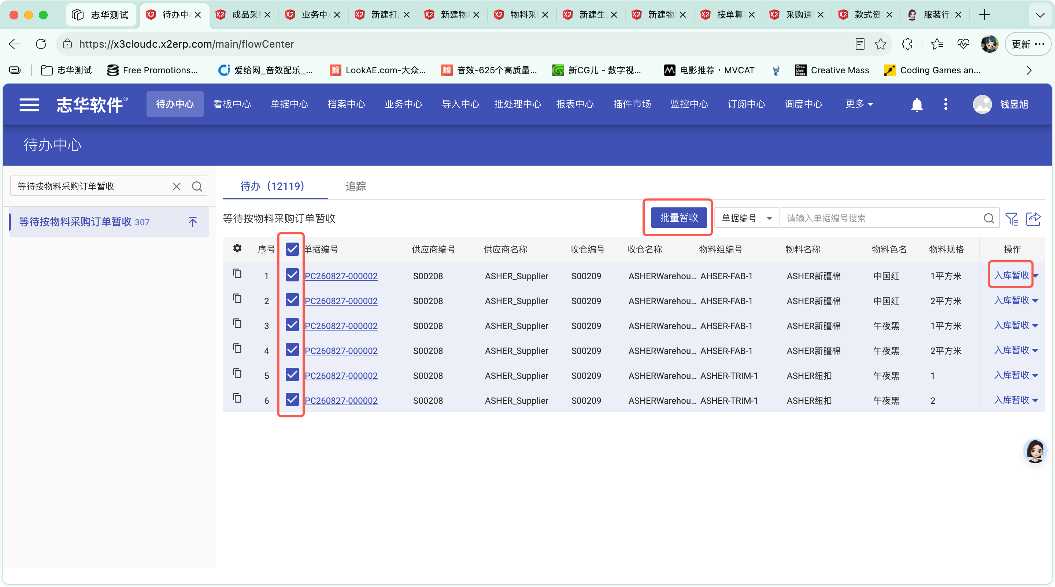The height and width of the screenshot is (587, 1055).
Task: Uncheck the checkbox in row 1
Action: tap(292, 275)
